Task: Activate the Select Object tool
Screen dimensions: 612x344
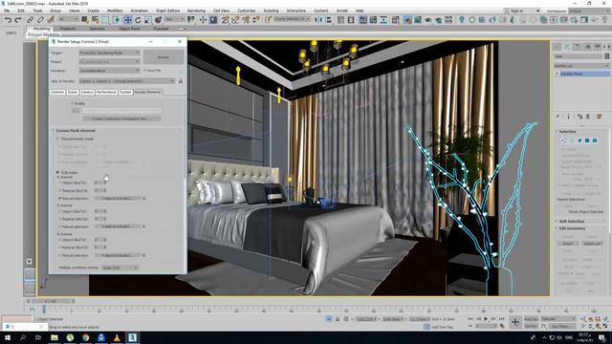Action: 85,19
